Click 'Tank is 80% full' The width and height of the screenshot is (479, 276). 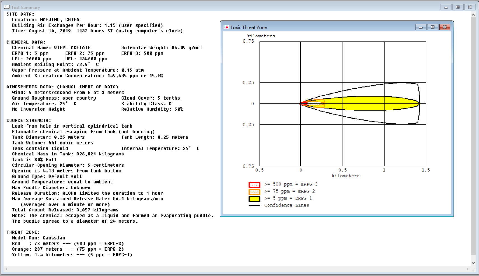(x=34, y=160)
